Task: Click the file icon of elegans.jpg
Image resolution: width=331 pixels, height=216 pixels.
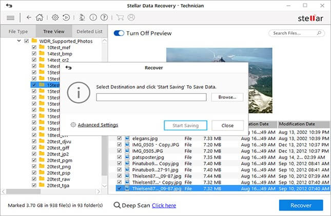Action: (x=127, y=139)
